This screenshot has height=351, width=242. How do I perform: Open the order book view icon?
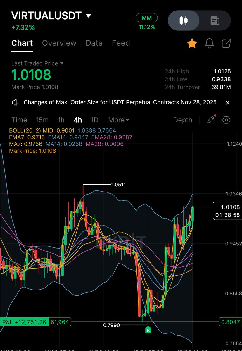[215, 20]
